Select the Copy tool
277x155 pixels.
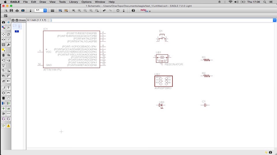click(x=8, y=34)
